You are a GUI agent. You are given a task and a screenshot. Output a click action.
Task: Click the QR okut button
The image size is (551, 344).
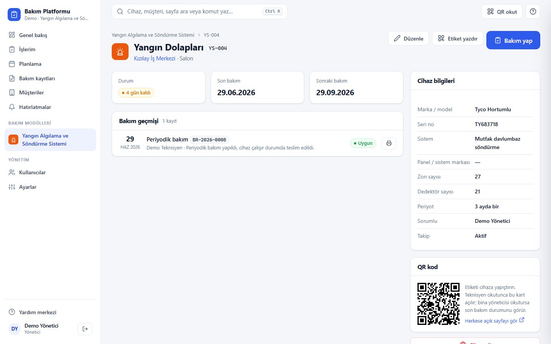coord(502,11)
